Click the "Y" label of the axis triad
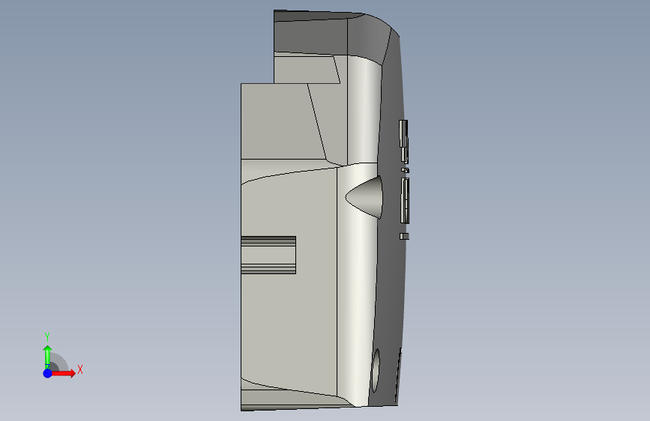 click(47, 337)
